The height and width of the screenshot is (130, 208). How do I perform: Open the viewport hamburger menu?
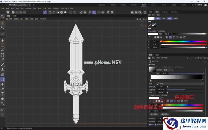coord(7,19)
